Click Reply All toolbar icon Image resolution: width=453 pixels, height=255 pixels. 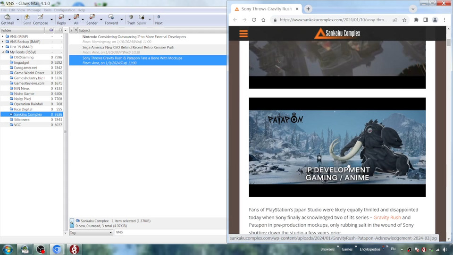click(x=76, y=19)
